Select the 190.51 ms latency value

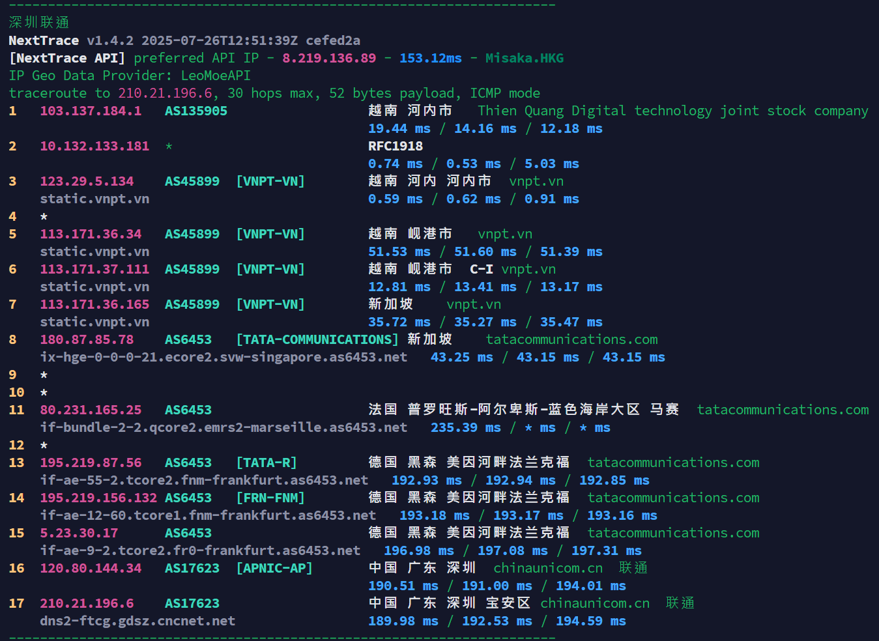pyautogui.click(x=403, y=586)
